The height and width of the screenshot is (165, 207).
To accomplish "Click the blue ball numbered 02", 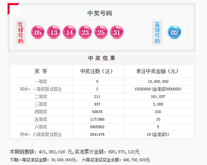I will (x=174, y=32).
